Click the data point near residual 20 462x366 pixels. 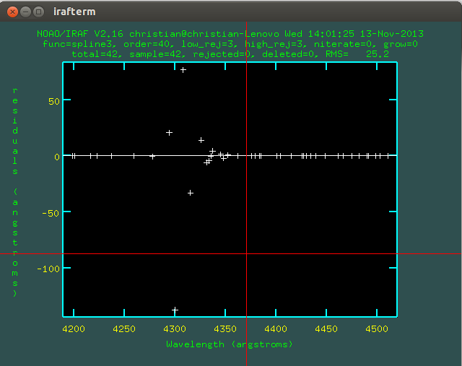pos(170,133)
